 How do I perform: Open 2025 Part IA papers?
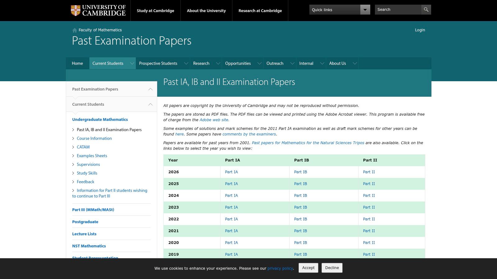click(231, 184)
